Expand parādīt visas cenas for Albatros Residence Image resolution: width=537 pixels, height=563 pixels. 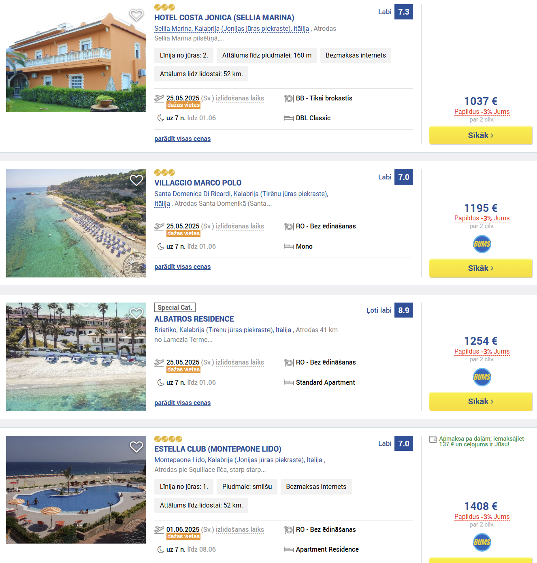pos(182,403)
